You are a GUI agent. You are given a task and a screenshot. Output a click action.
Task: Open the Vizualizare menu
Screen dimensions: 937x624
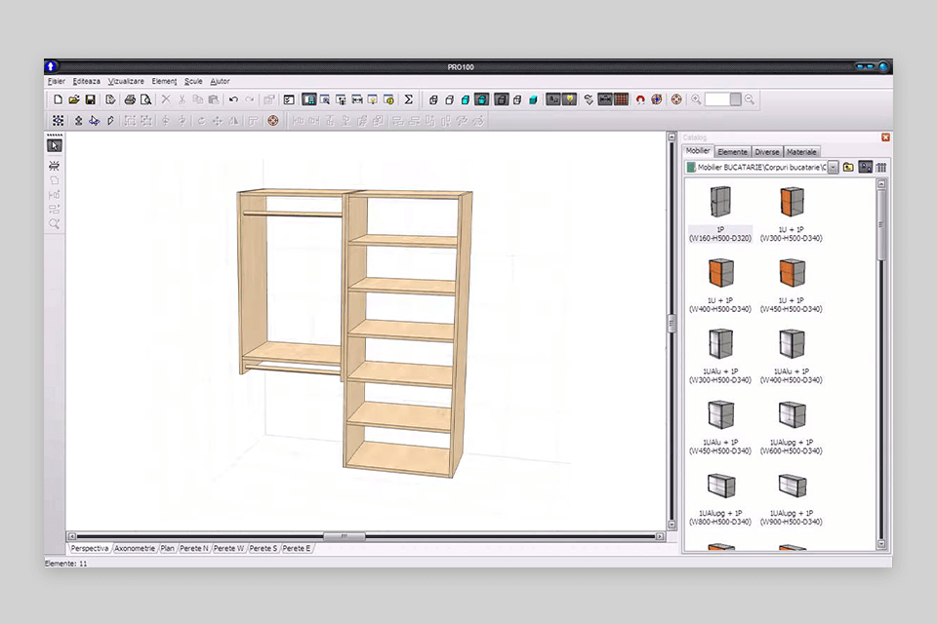[126, 81]
